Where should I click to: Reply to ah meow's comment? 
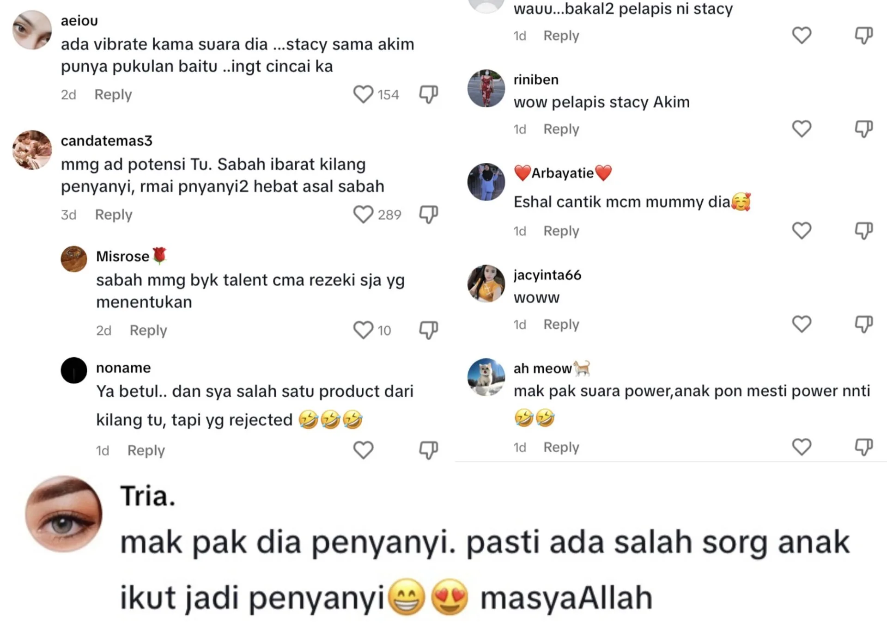(561, 447)
